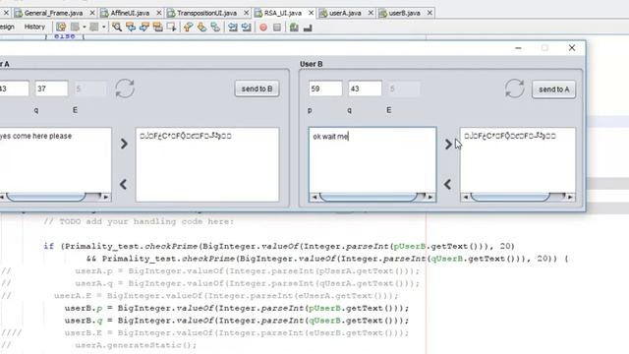629x354 pixels.
Task: Click User B q field containing 43
Action: pos(365,88)
